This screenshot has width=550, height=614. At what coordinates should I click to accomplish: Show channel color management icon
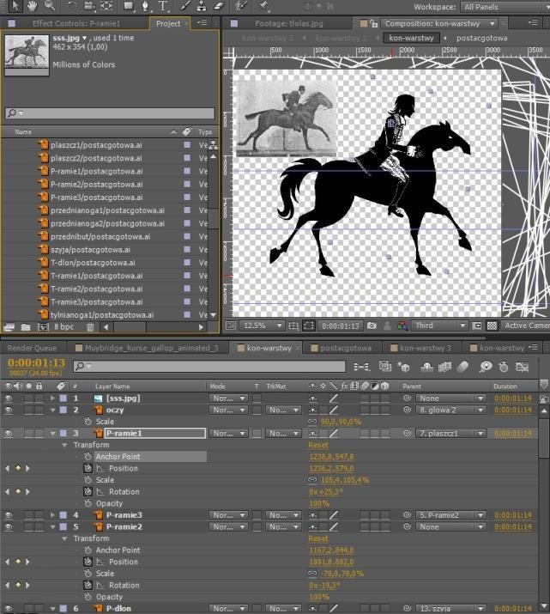pyautogui.click(x=402, y=325)
